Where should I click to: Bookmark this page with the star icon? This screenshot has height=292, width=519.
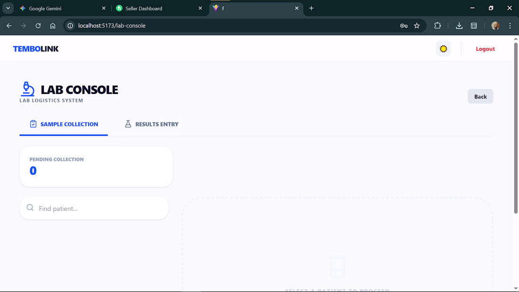417,25
